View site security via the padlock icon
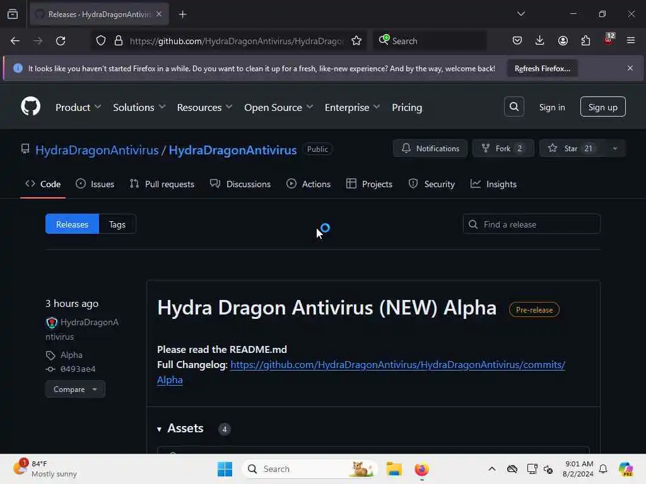This screenshot has width=646, height=484. click(x=118, y=41)
